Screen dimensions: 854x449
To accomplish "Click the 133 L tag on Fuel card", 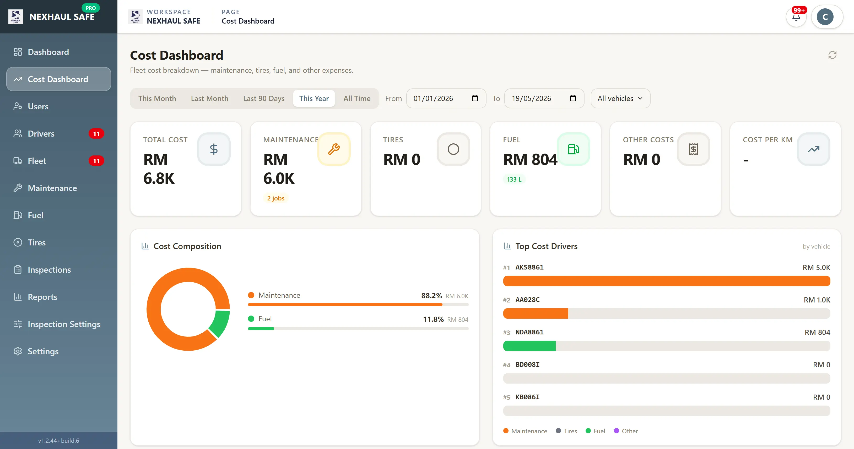I will pos(514,179).
